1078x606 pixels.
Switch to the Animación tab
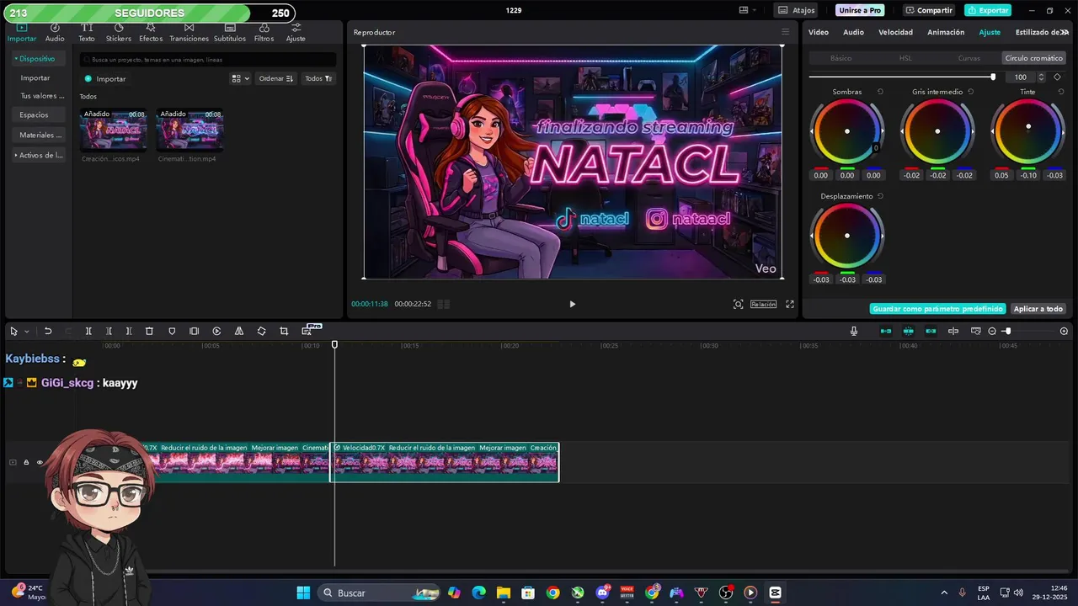pos(946,32)
